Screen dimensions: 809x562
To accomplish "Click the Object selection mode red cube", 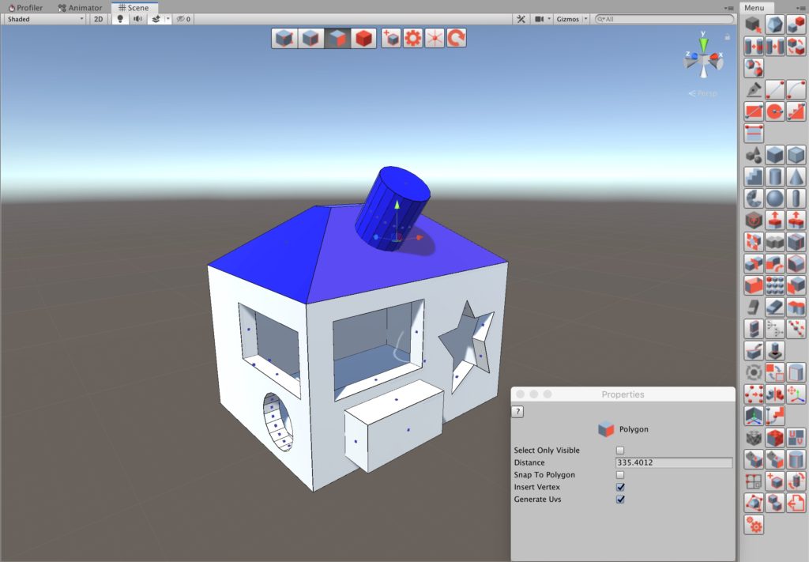I will (x=363, y=38).
